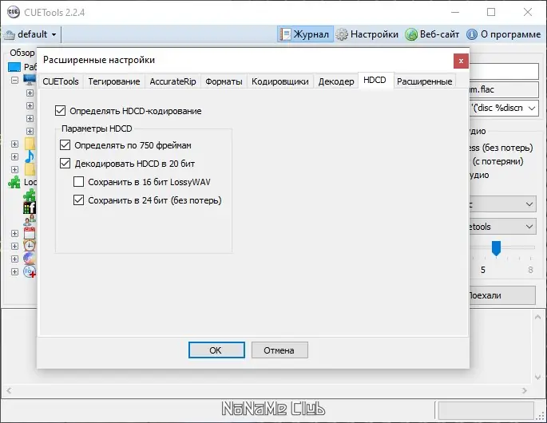
Task: Click slider value label 5
Action: 483,270
